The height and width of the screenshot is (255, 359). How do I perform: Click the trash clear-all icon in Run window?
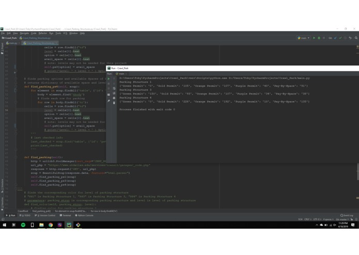[114, 103]
